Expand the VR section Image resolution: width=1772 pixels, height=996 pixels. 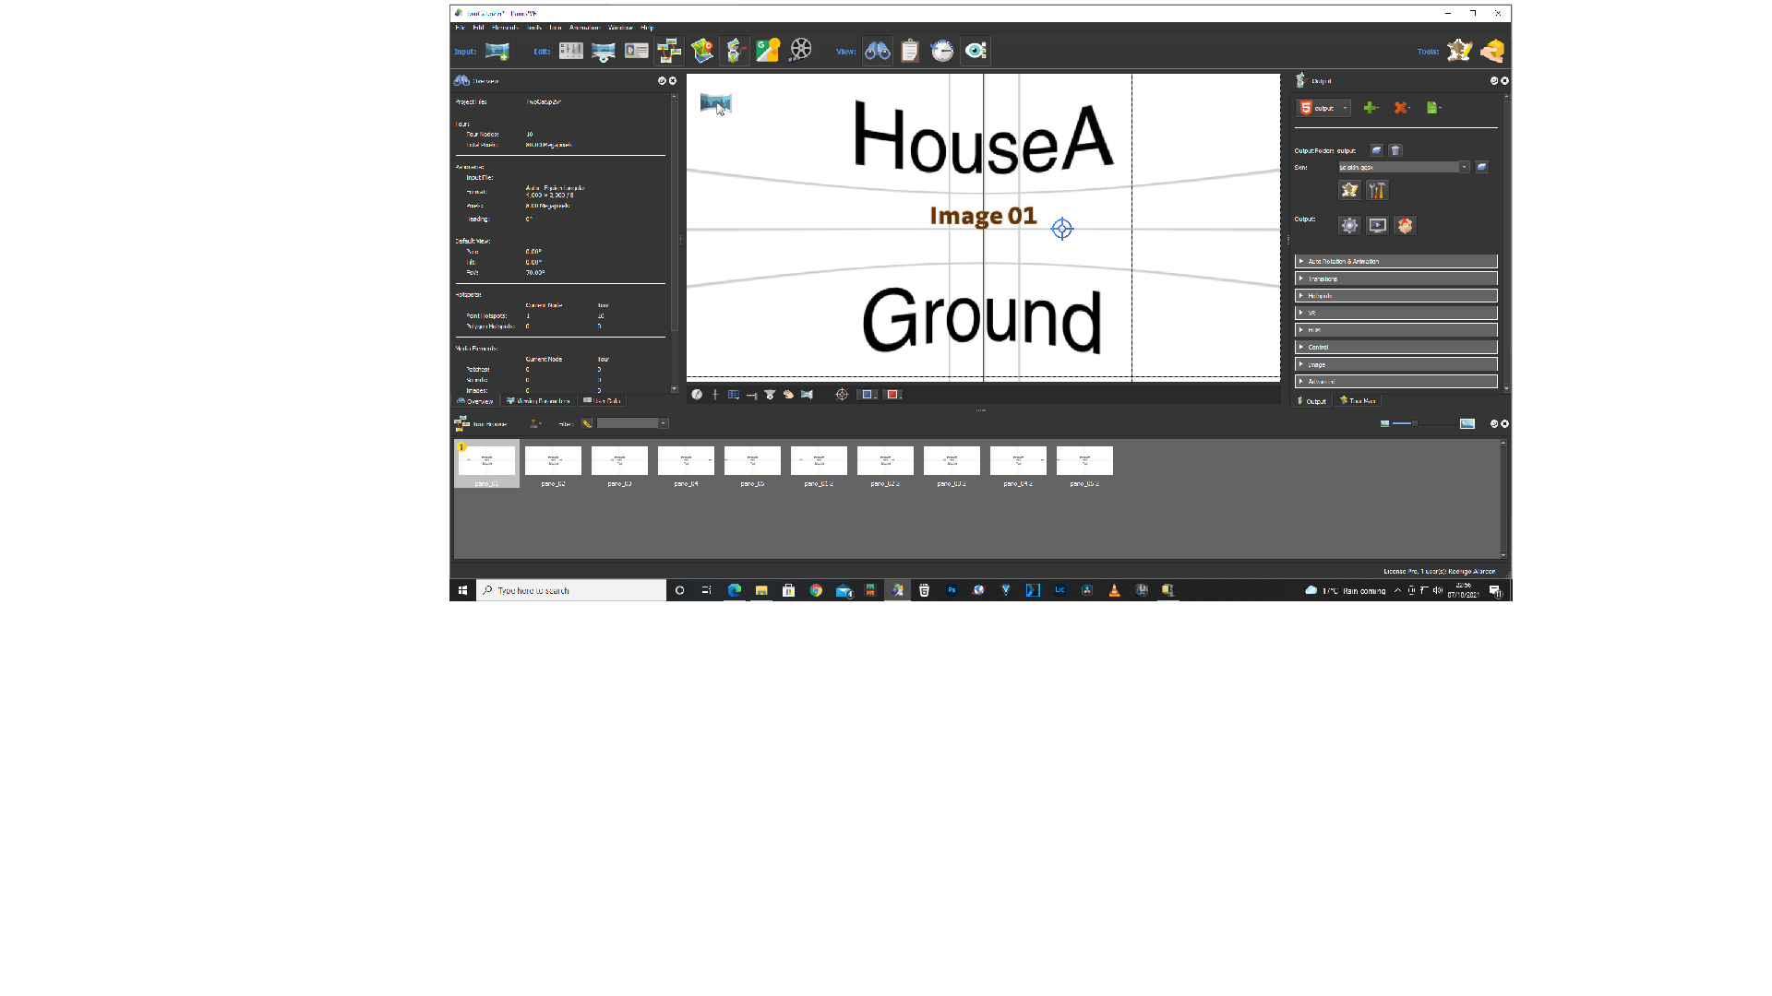click(1395, 313)
